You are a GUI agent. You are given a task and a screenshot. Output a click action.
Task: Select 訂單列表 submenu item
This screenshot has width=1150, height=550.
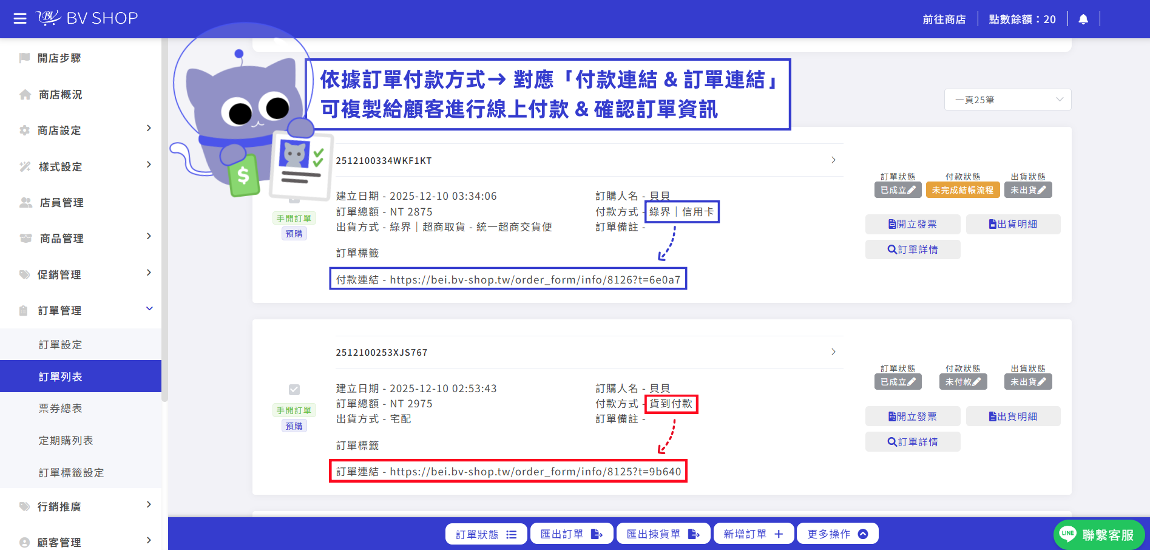click(x=81, y=376)
